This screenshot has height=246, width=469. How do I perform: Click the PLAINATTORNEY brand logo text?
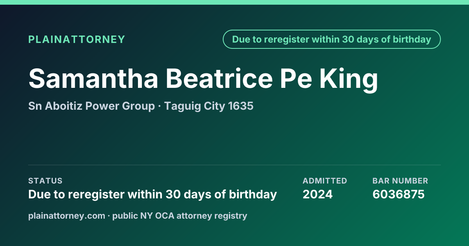77,39
